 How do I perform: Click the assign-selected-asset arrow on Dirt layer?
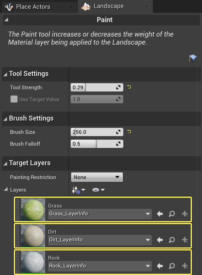pos(160,240)
